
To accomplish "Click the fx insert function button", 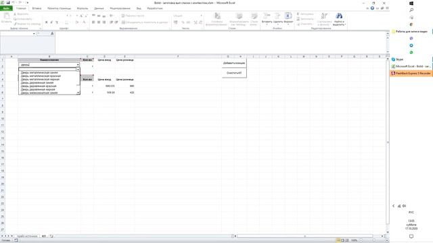I will pos(52,34).
